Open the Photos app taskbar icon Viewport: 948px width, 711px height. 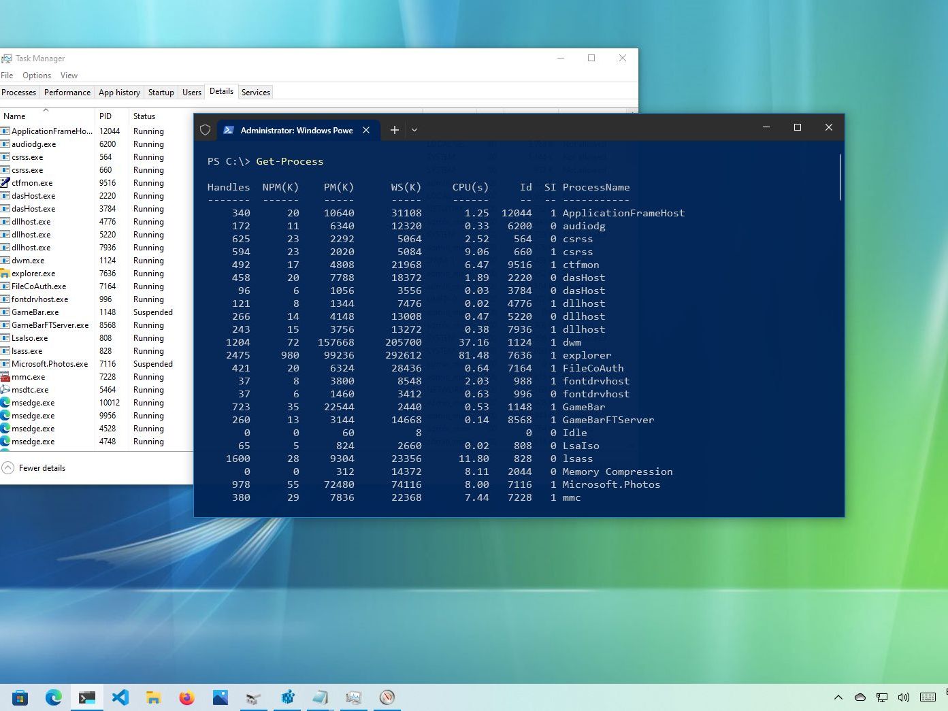point(220,697)
